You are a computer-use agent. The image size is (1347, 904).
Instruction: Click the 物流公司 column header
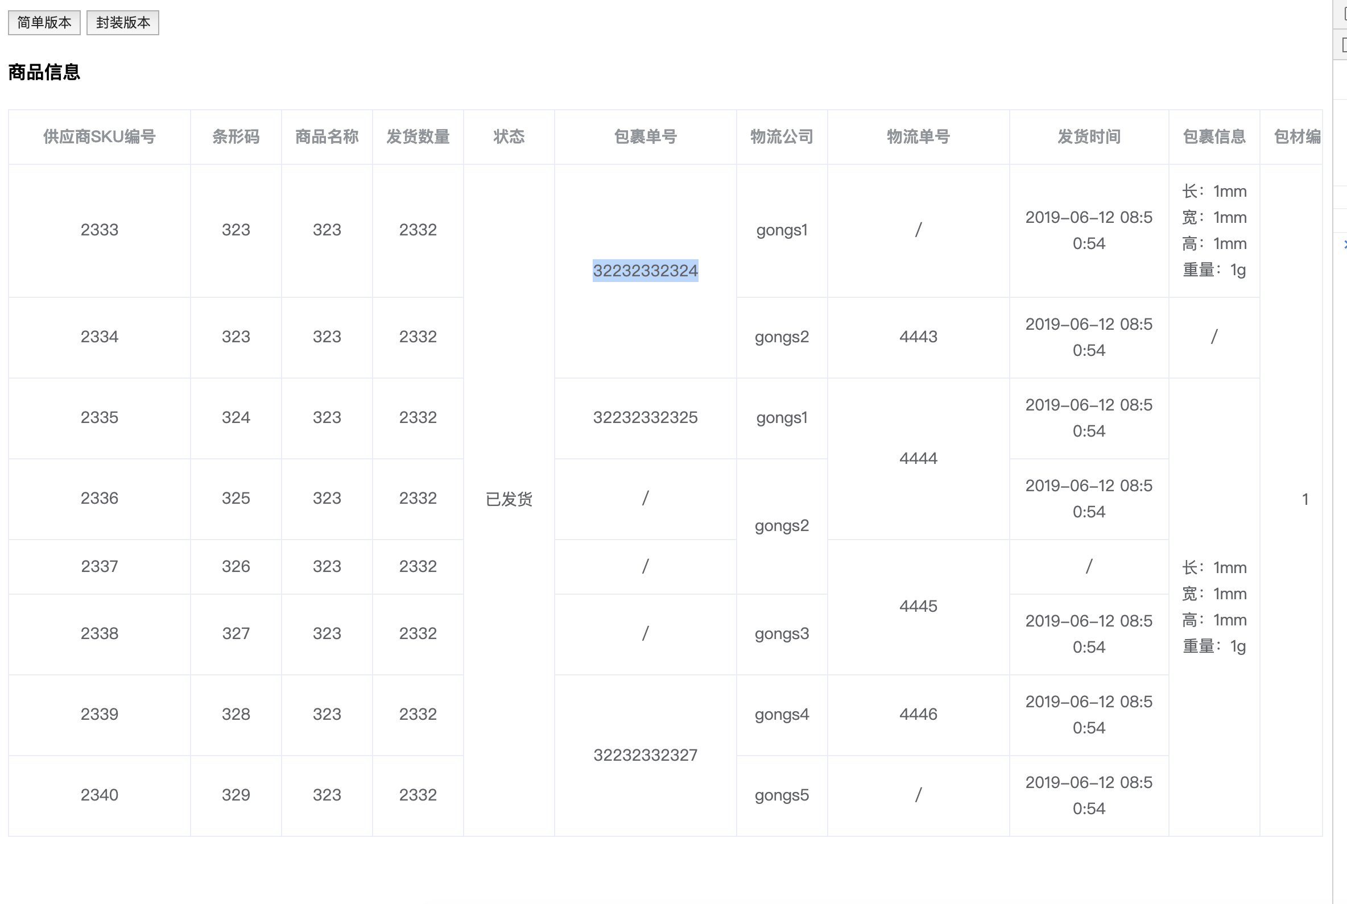coord(782,136)
